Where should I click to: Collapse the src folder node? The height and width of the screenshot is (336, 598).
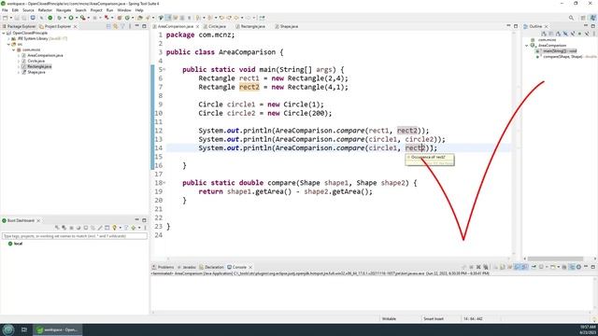click(x=8, y=44)
